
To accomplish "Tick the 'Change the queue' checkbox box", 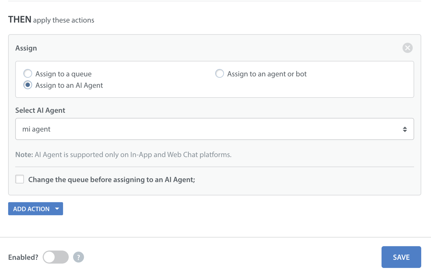I will click(20, 179).
